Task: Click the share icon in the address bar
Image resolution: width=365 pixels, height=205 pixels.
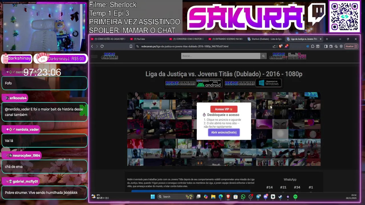Action: [274, 46]
